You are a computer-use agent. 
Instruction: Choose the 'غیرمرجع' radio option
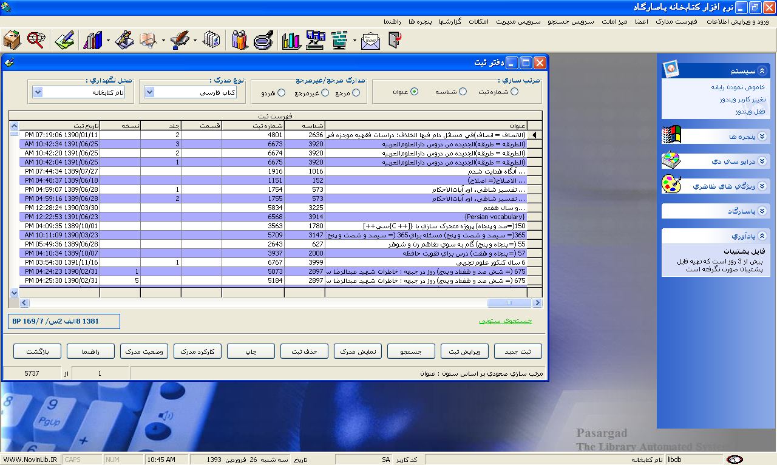coord(325,93)
